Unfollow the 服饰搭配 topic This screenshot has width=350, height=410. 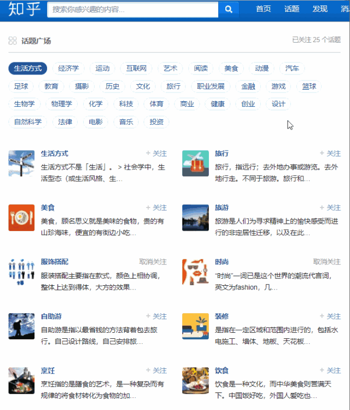[153, 262]
